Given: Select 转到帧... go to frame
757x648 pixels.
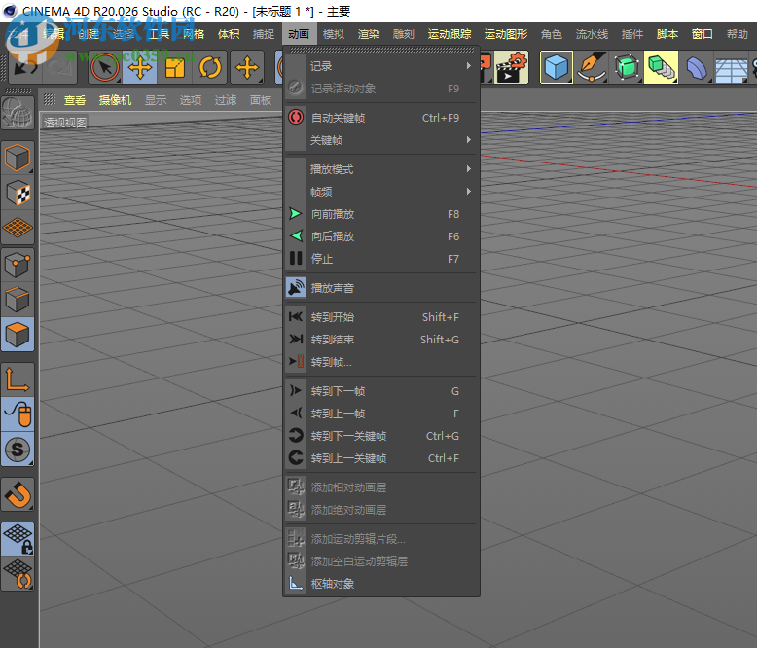Looking at the screenshot, I should pos(380,362).
